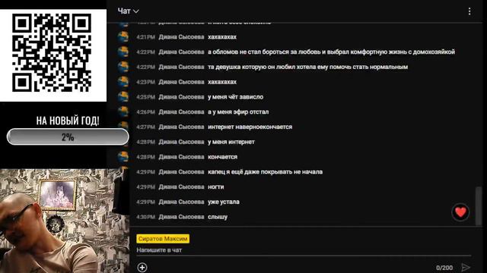Click avatar beside 4:22 'а обломов' message
This screenshot has height=273, width=487.
click(x=123, y=52)
